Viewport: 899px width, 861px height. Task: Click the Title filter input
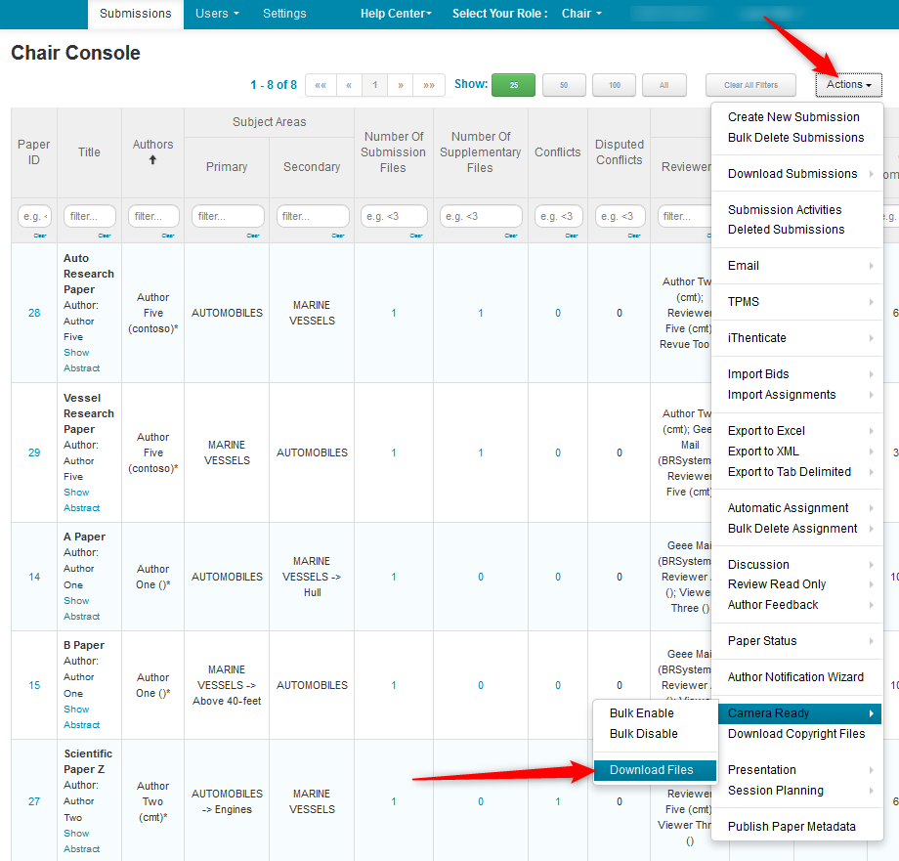click(90, 216)
